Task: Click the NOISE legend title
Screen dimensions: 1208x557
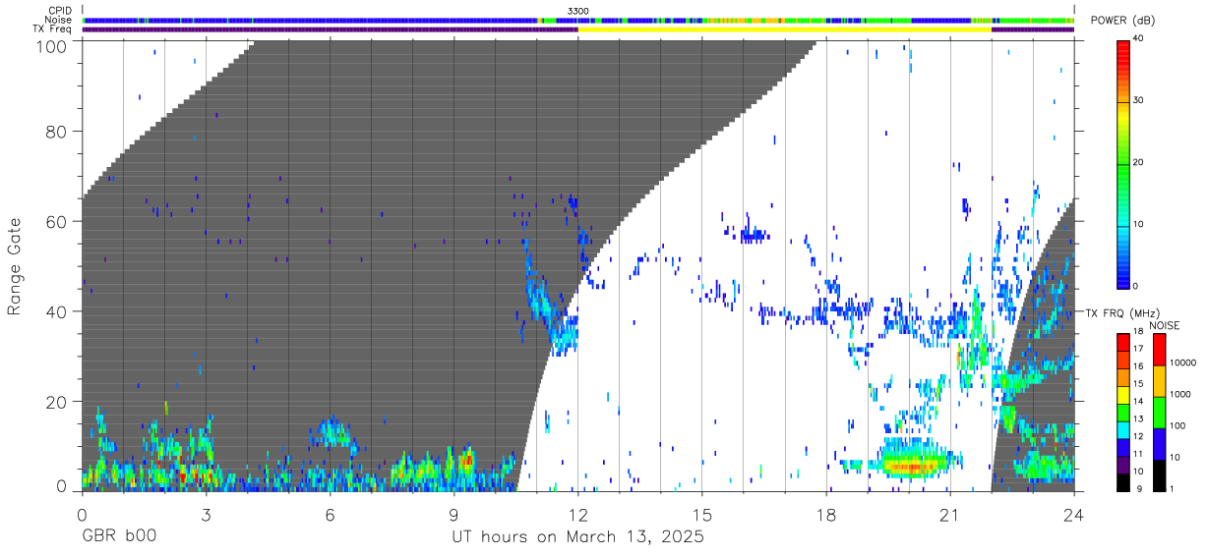Action: point(1165,325)
